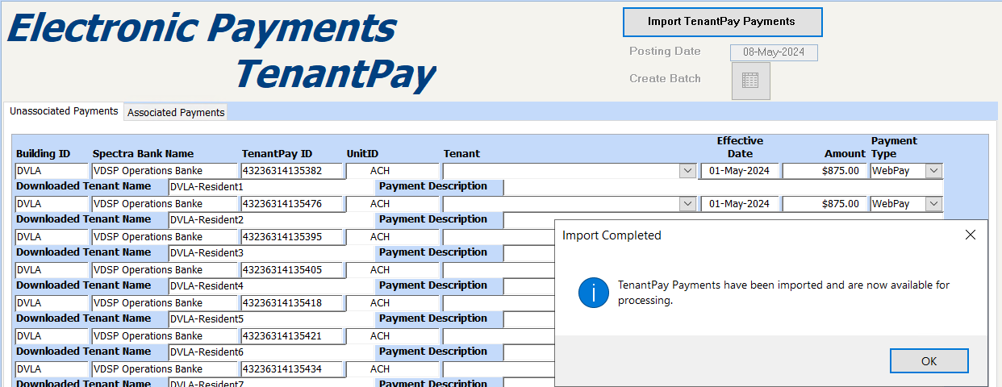Open Tenant dropdown for DVLA-Resident2 row
This screenshot has height=387, width=1002.
[687, 204]
